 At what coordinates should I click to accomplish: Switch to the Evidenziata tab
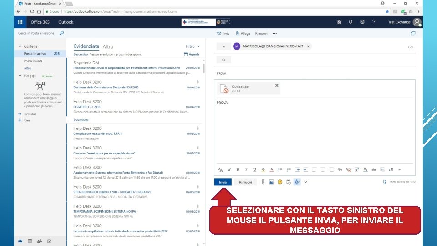[86, 46]
